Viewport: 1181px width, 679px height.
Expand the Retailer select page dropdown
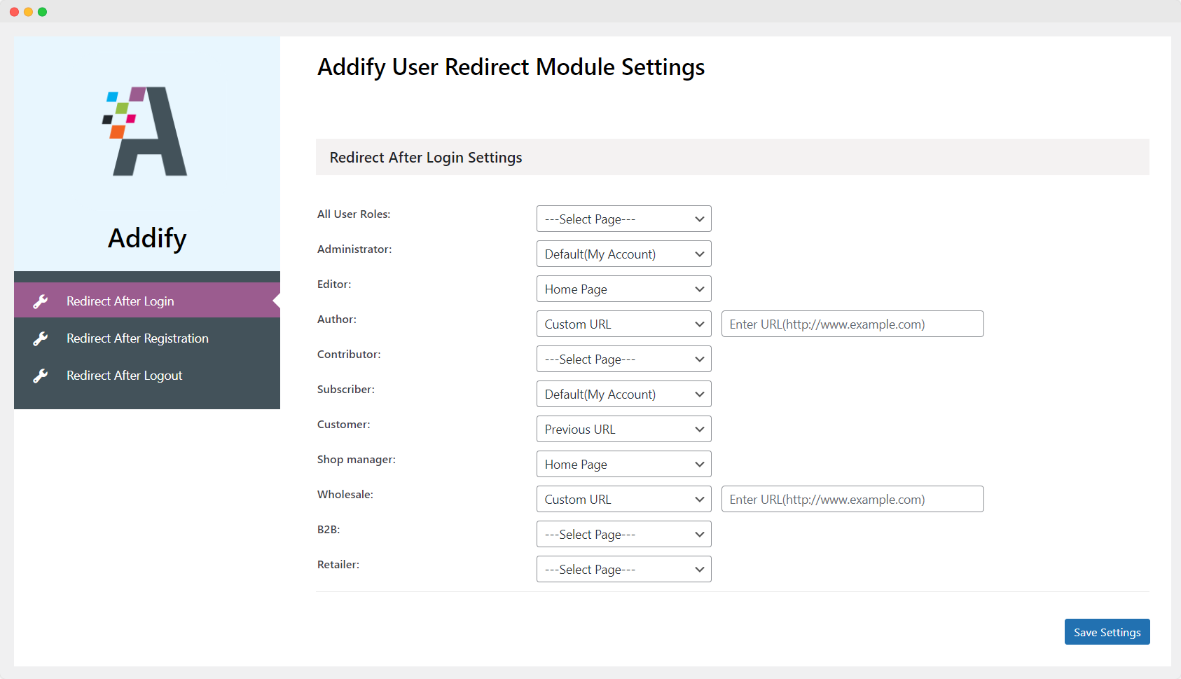click(623, 570)
